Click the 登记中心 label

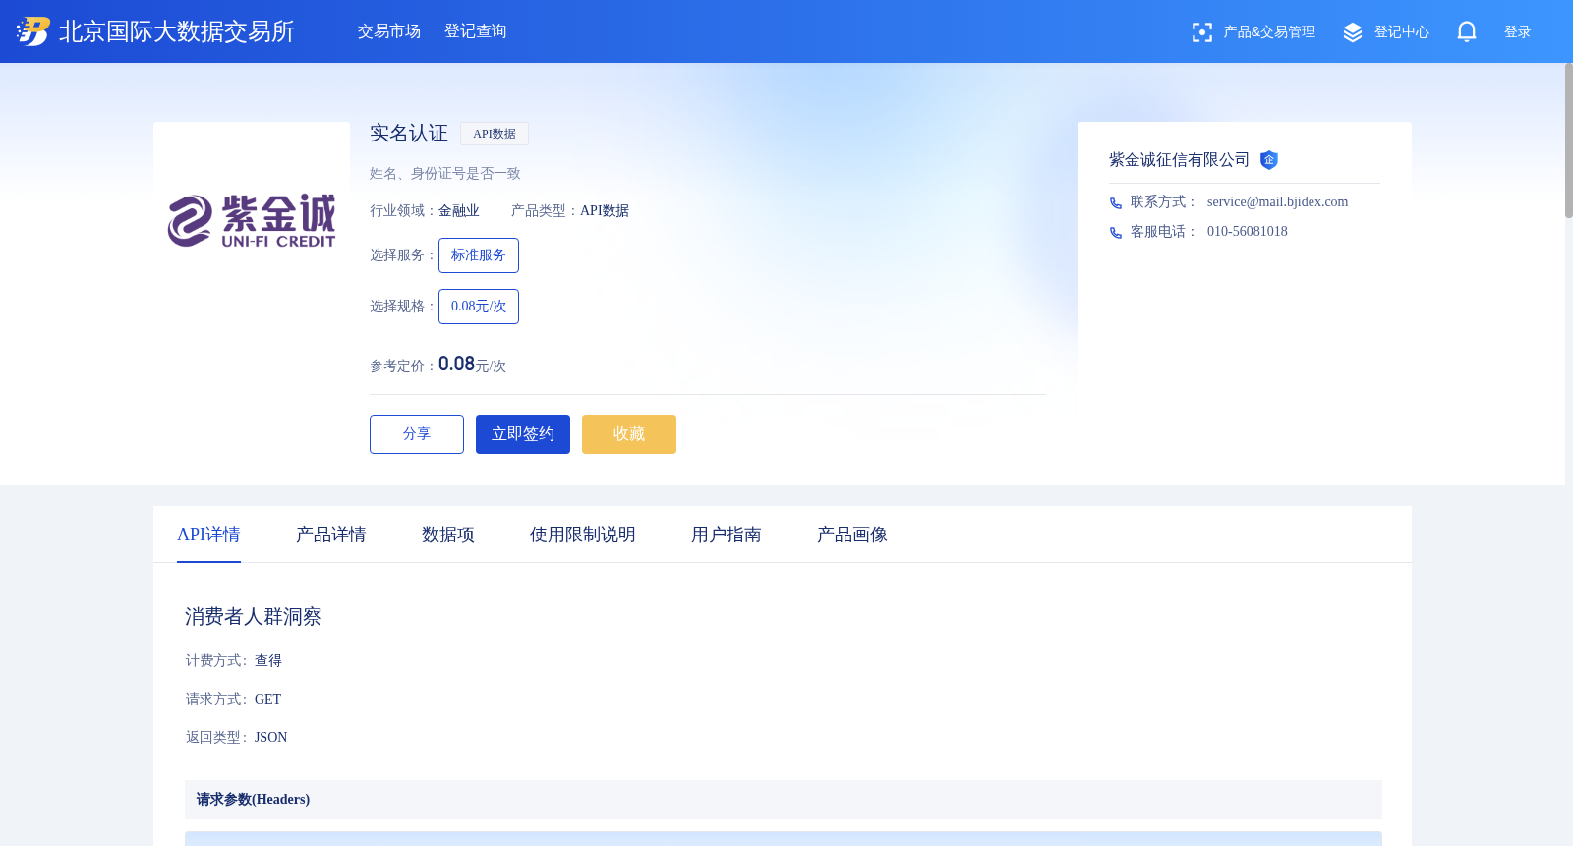(1402, 32)
